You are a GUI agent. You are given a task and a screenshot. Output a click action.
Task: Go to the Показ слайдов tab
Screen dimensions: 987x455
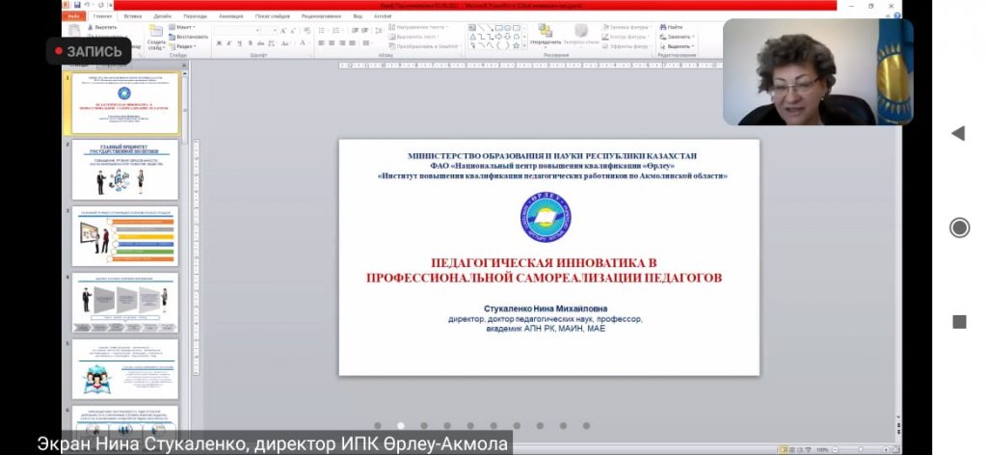coord(272,15)
